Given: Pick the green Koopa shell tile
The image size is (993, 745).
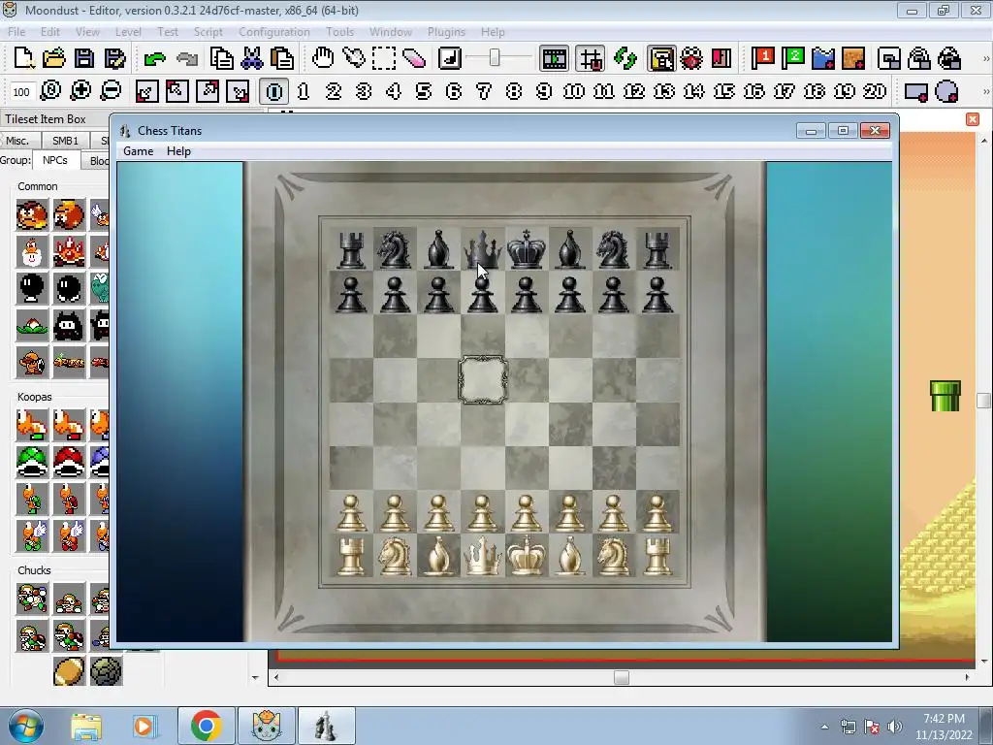Looking at the screenshot, I should click(32, 462).
